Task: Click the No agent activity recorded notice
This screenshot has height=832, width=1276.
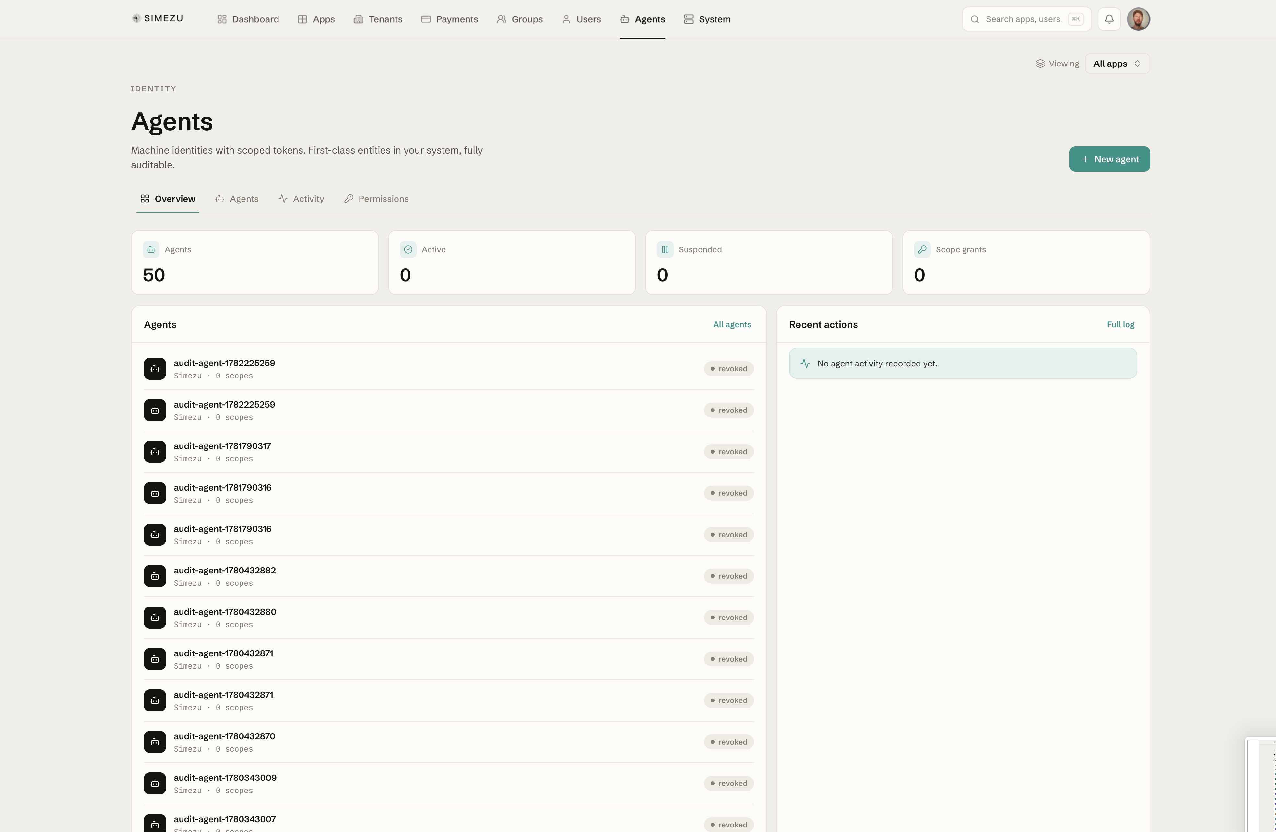Action: tap(963, 363)
